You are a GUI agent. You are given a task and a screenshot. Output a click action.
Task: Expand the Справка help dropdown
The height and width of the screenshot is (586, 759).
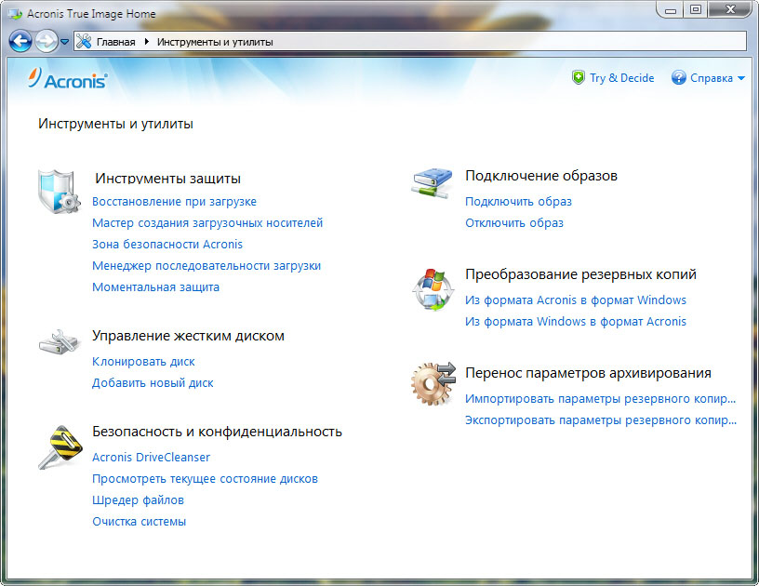pyautogui.click(x=740, y=78)
